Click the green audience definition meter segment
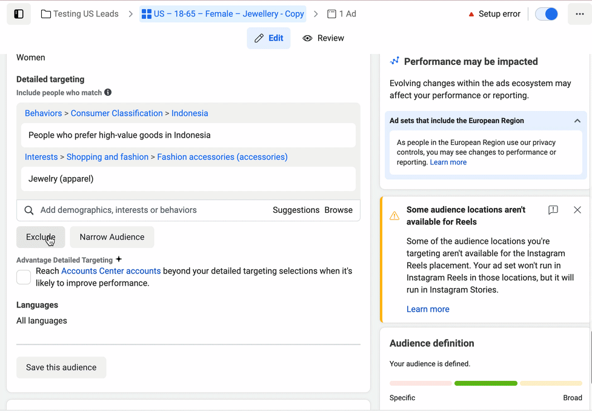 tap(485, 383)
